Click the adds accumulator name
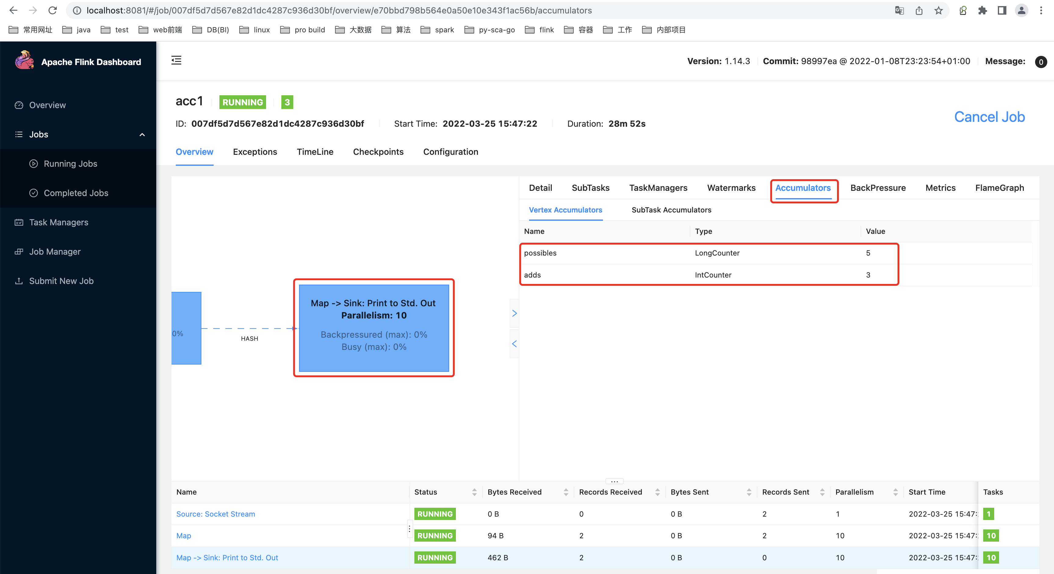 point(532,275)
